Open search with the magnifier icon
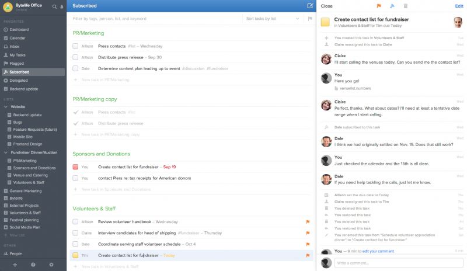This screenshot has width=467, height=271. pyautogui.click(x=54, y=6)
